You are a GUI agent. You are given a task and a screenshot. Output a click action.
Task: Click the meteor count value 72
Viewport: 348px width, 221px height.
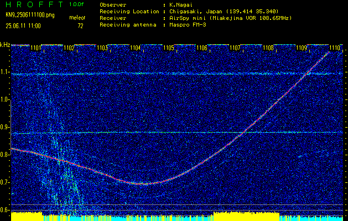point(80,26)
